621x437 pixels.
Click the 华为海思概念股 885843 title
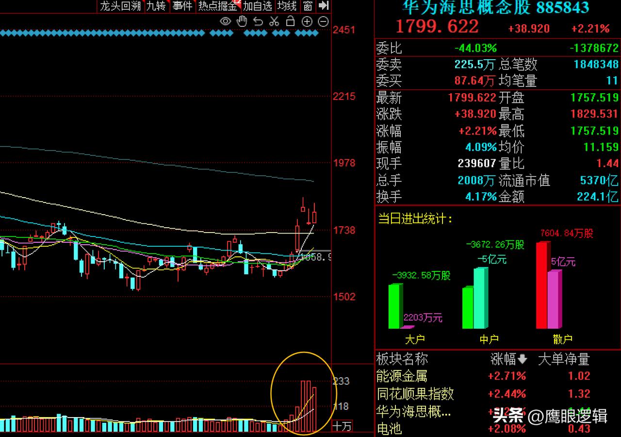click(x=496, y=7)
